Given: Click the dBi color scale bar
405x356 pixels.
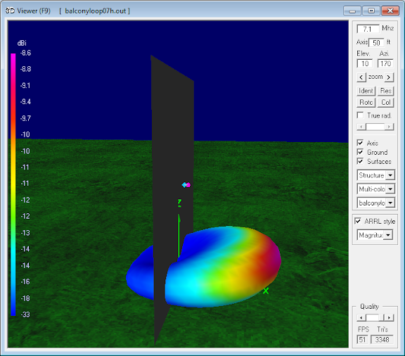Looking at the screenshot, I should [13, 184].
